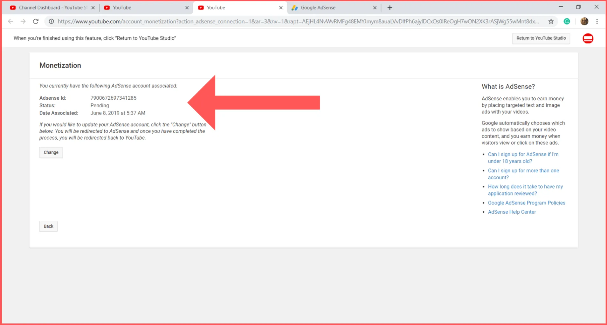Restore down the browser window
The height and width of the screenshot is (325, 607).
(x=578, y=7)
